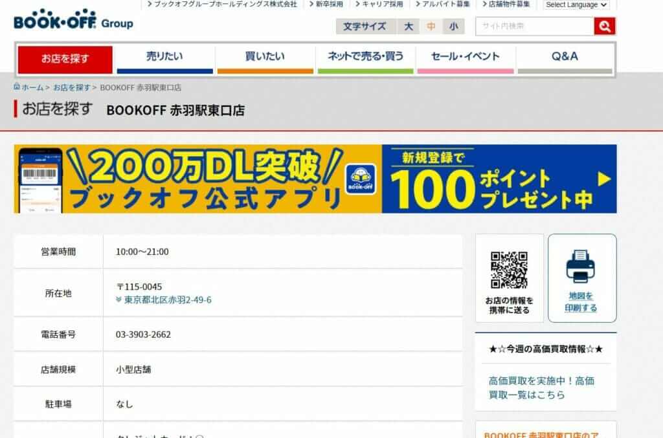Screen dimensions: 663x438
Task: Open the Select Language dropdown
Action: point(576,5)
